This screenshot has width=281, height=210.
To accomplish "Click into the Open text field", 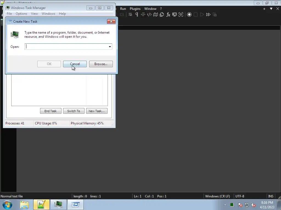I will tap(66, 46).
